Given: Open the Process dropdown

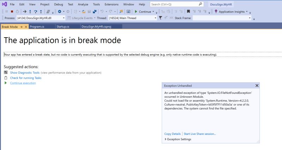Looking at the screenshot, I should [64, 18].
